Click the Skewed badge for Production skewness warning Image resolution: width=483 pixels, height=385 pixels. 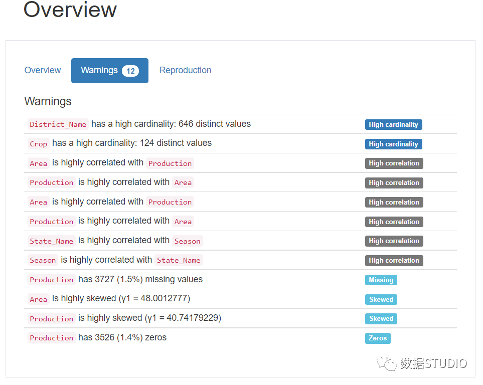coord(381,318)
